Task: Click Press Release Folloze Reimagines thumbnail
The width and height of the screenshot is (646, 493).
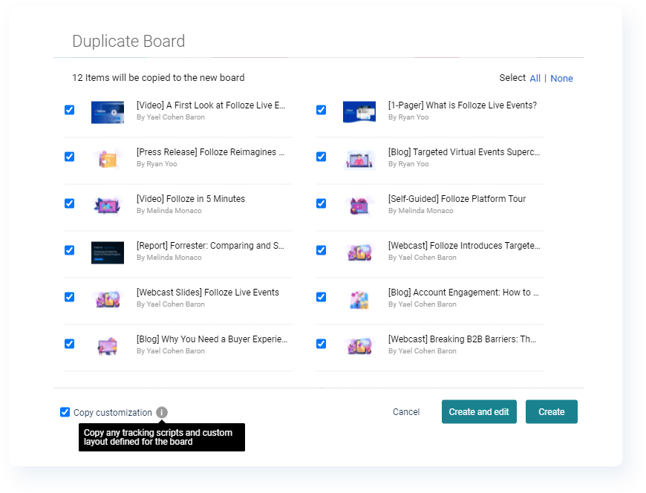Action: [108, 159]
